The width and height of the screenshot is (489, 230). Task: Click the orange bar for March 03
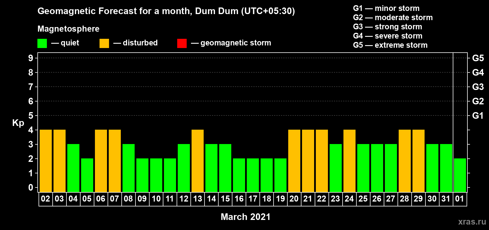(x=60, y=161)
